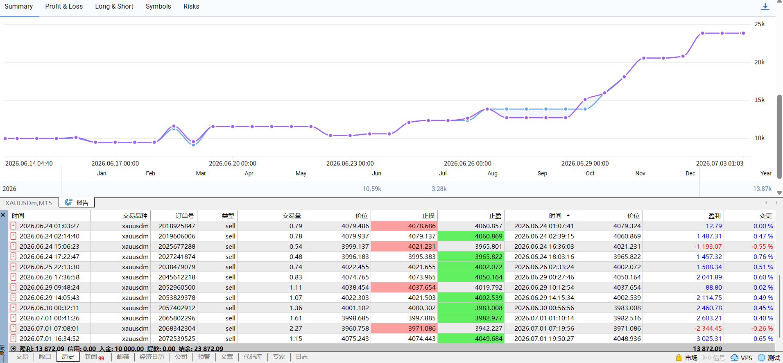Open the XAUUSDm,M15 chart tab
Screen dimensions: 783x363
coord(29,203)
